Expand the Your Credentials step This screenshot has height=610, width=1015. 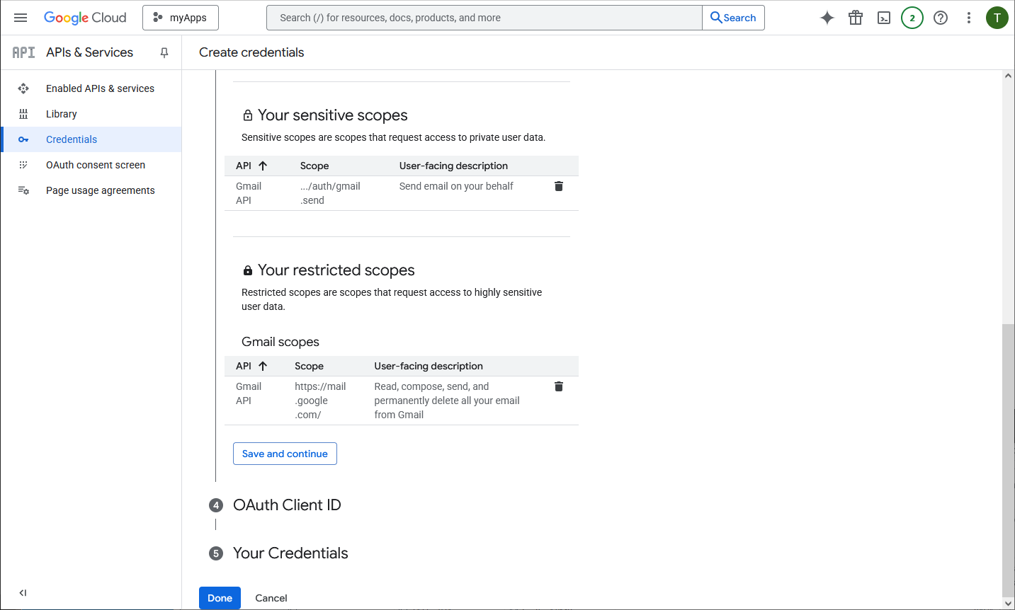(290, 553)
